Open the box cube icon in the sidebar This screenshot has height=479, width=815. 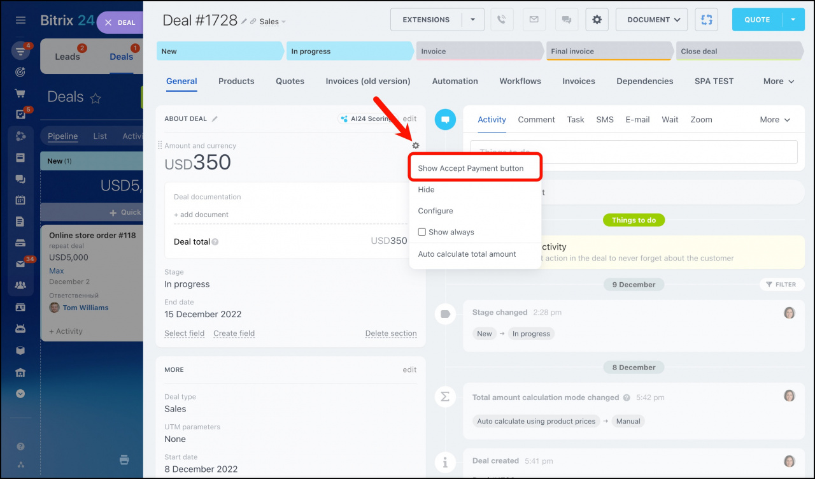click(20, 350)
